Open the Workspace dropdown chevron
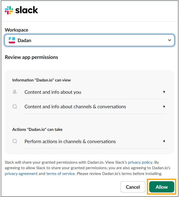179x197 pixels. (x=170, y=40)
